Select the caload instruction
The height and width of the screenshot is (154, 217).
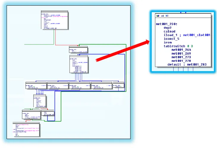[x=169, y=31]
